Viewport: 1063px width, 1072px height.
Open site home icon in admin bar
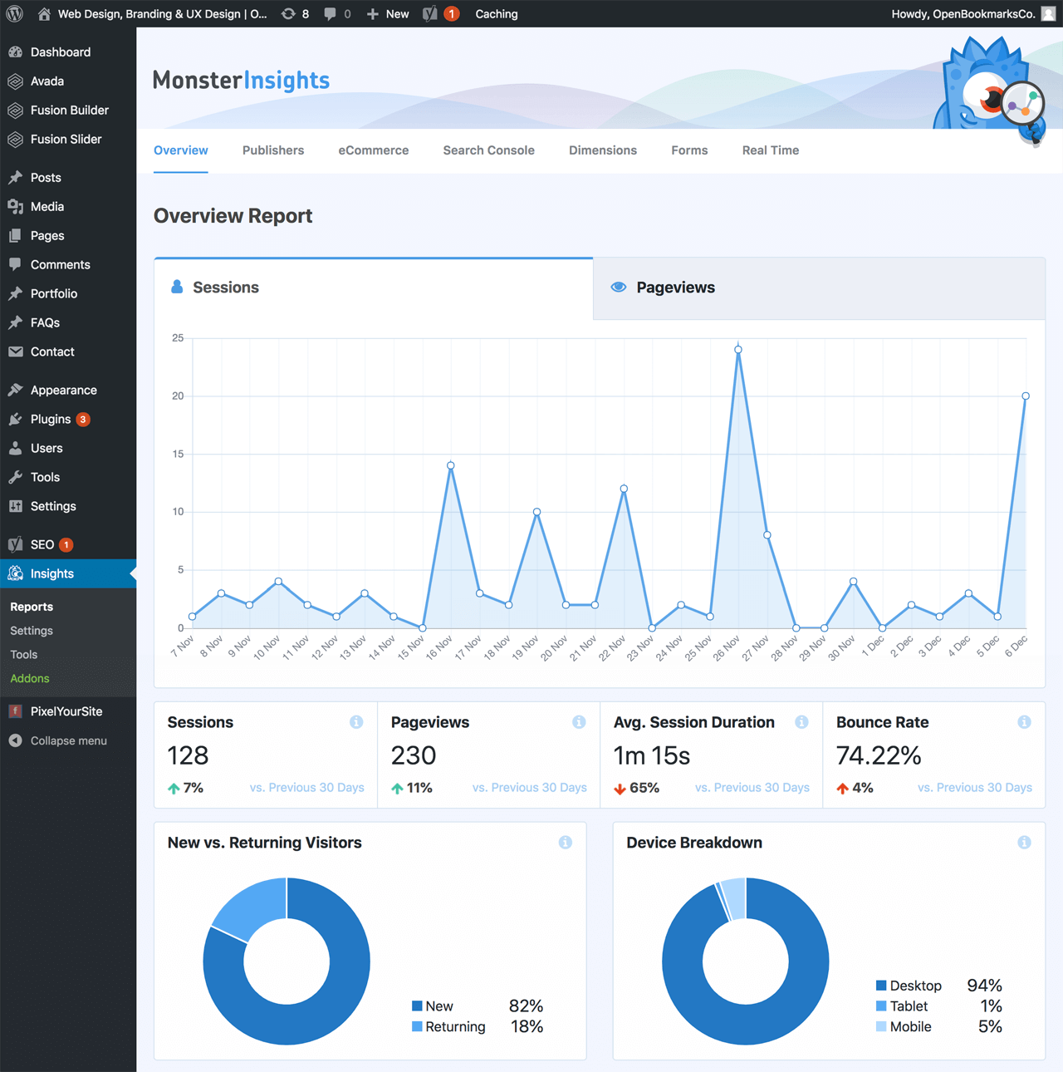point(44,13)
